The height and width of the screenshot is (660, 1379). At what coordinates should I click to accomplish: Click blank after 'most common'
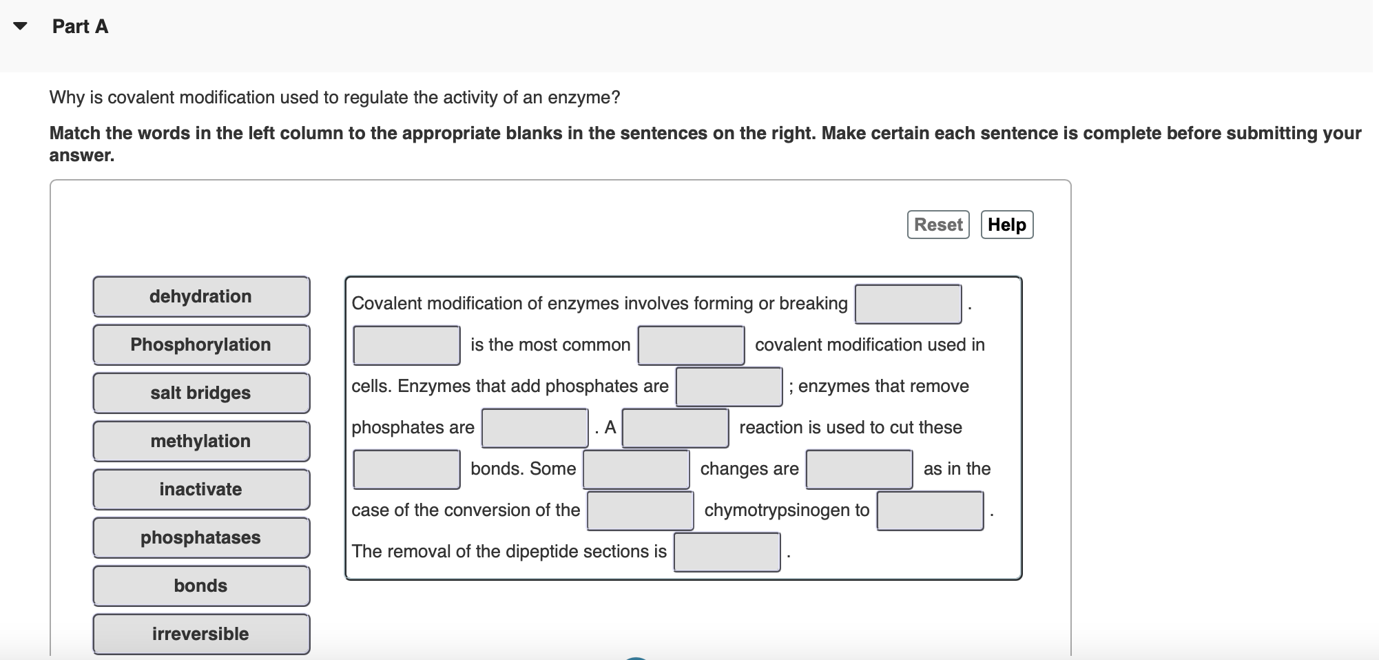click(690, 345)
